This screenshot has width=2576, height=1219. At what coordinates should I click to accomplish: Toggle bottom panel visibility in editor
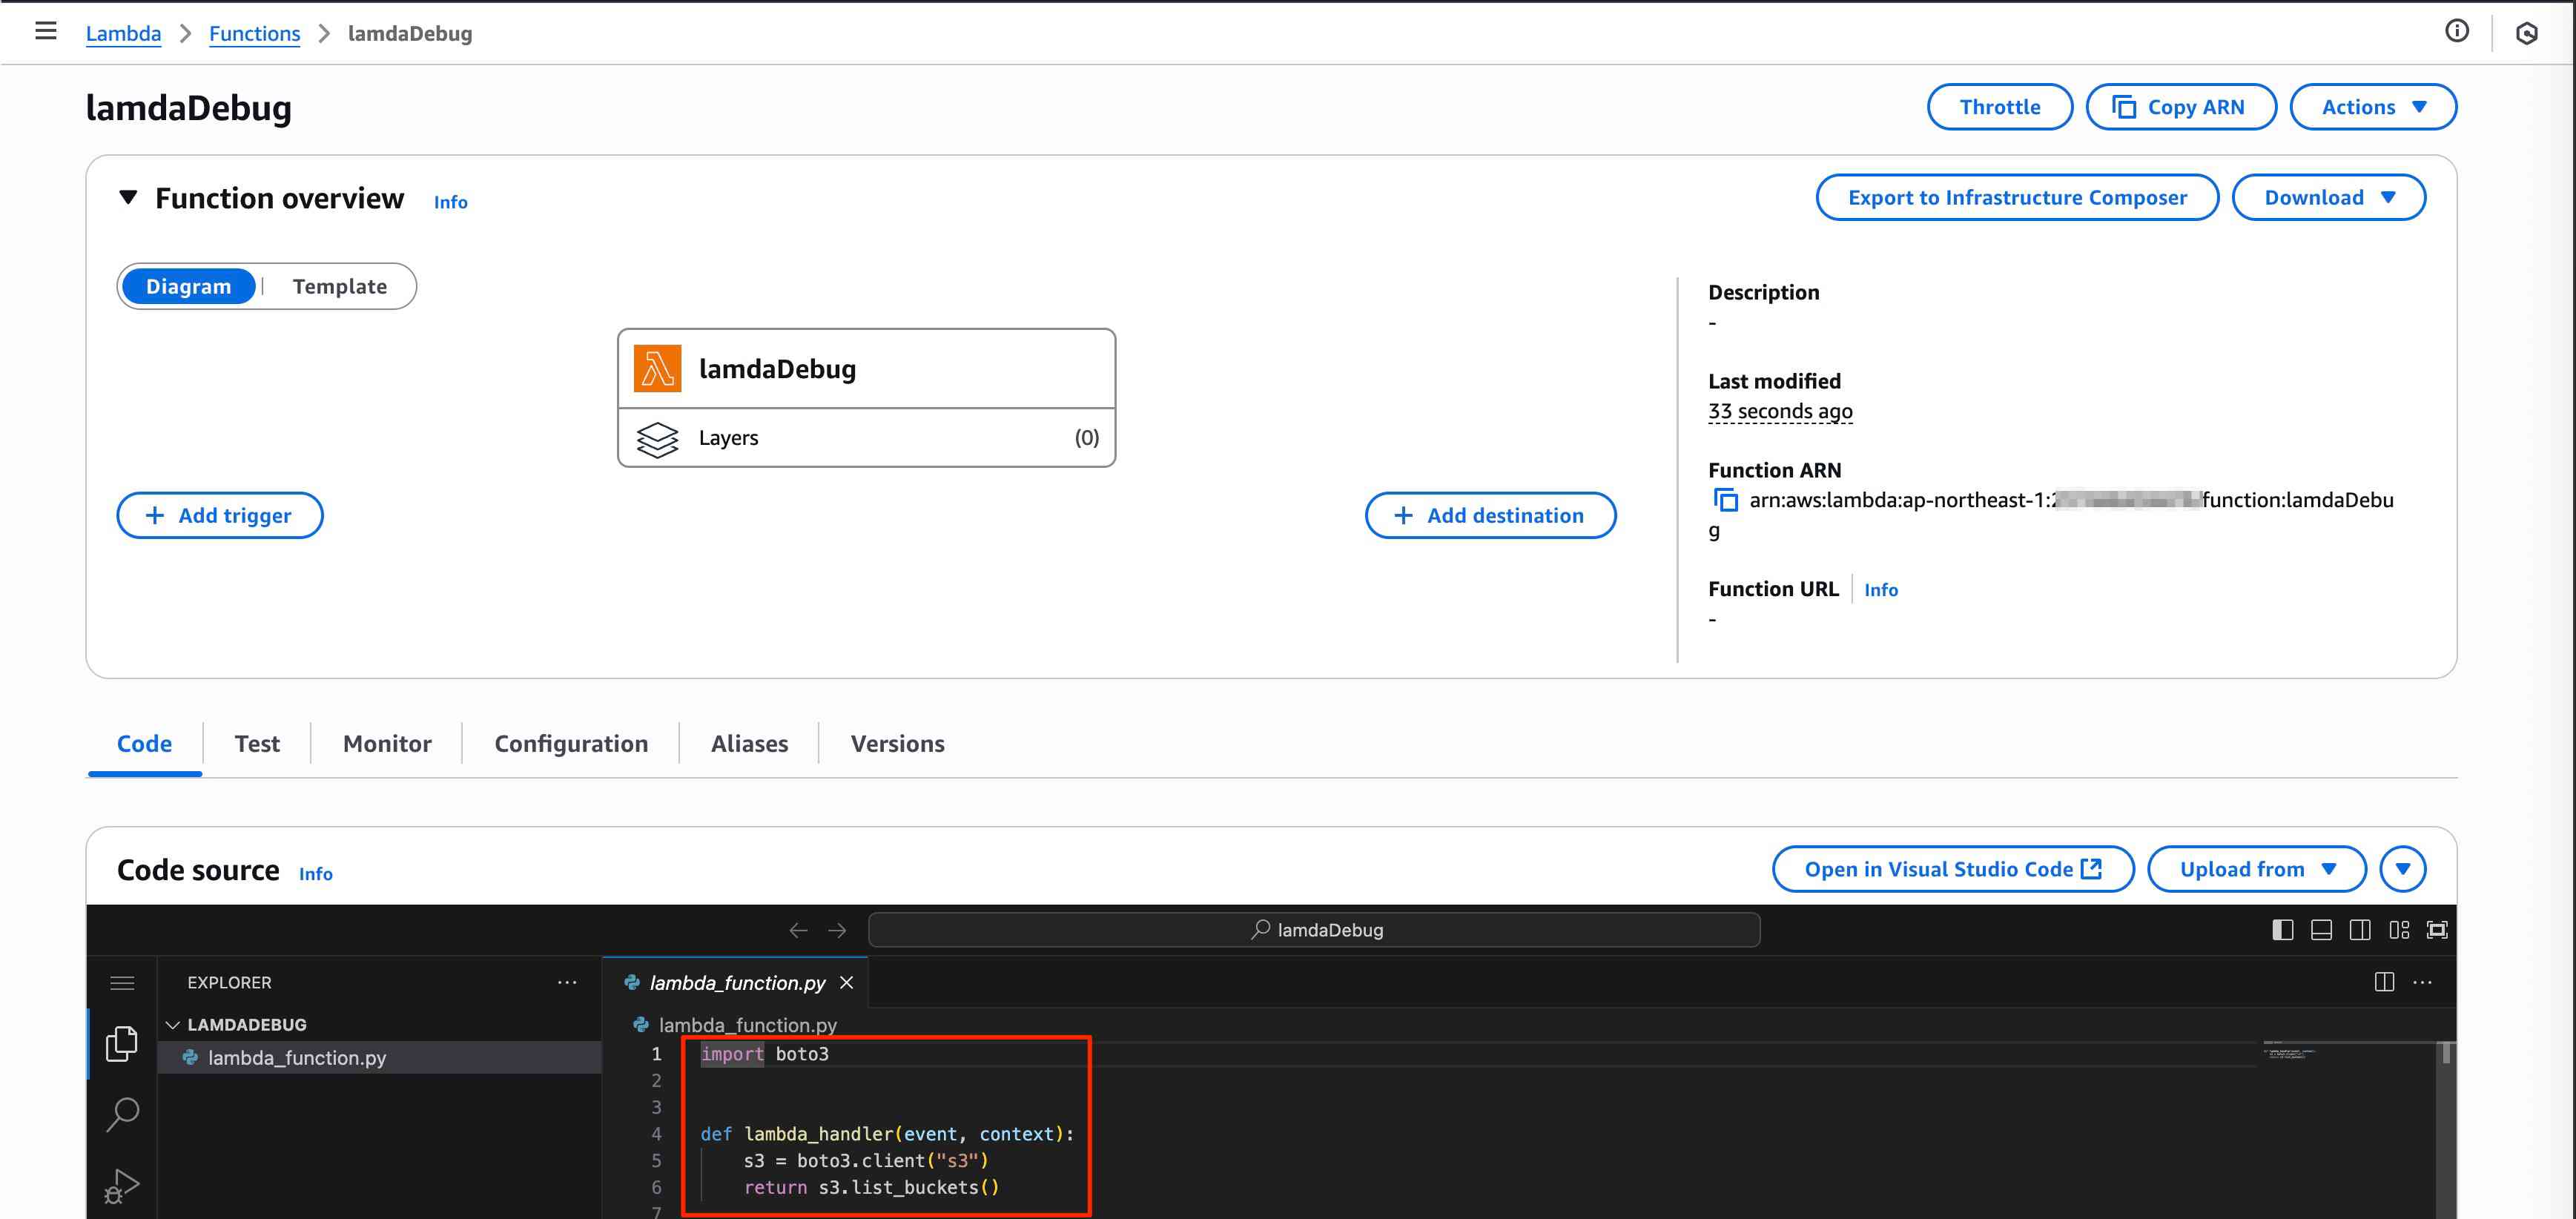[x=2322, y=930]
